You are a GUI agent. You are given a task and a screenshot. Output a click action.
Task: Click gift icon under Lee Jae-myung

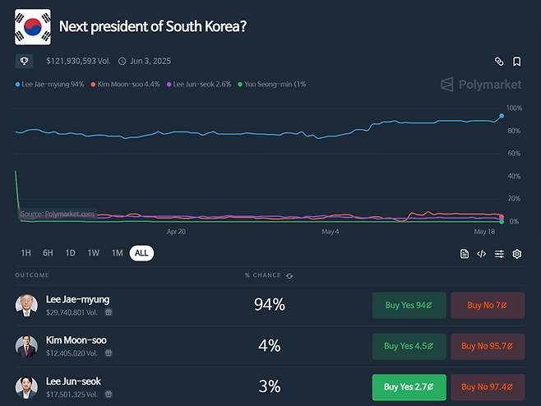(x=109, y=312)
